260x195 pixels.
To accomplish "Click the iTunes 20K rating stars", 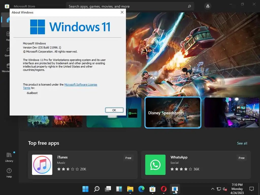I will point(68,169).
